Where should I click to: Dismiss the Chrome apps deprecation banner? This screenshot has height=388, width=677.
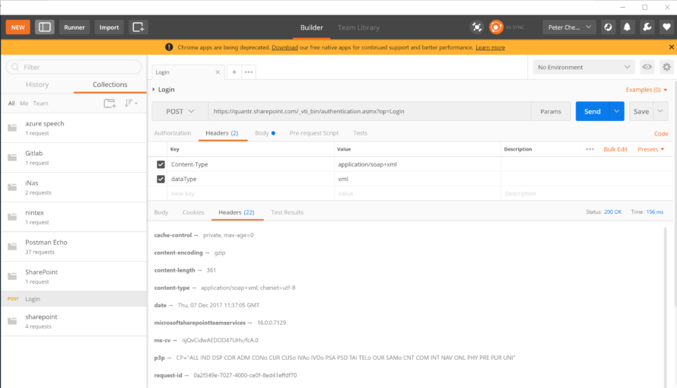[671, 47]
